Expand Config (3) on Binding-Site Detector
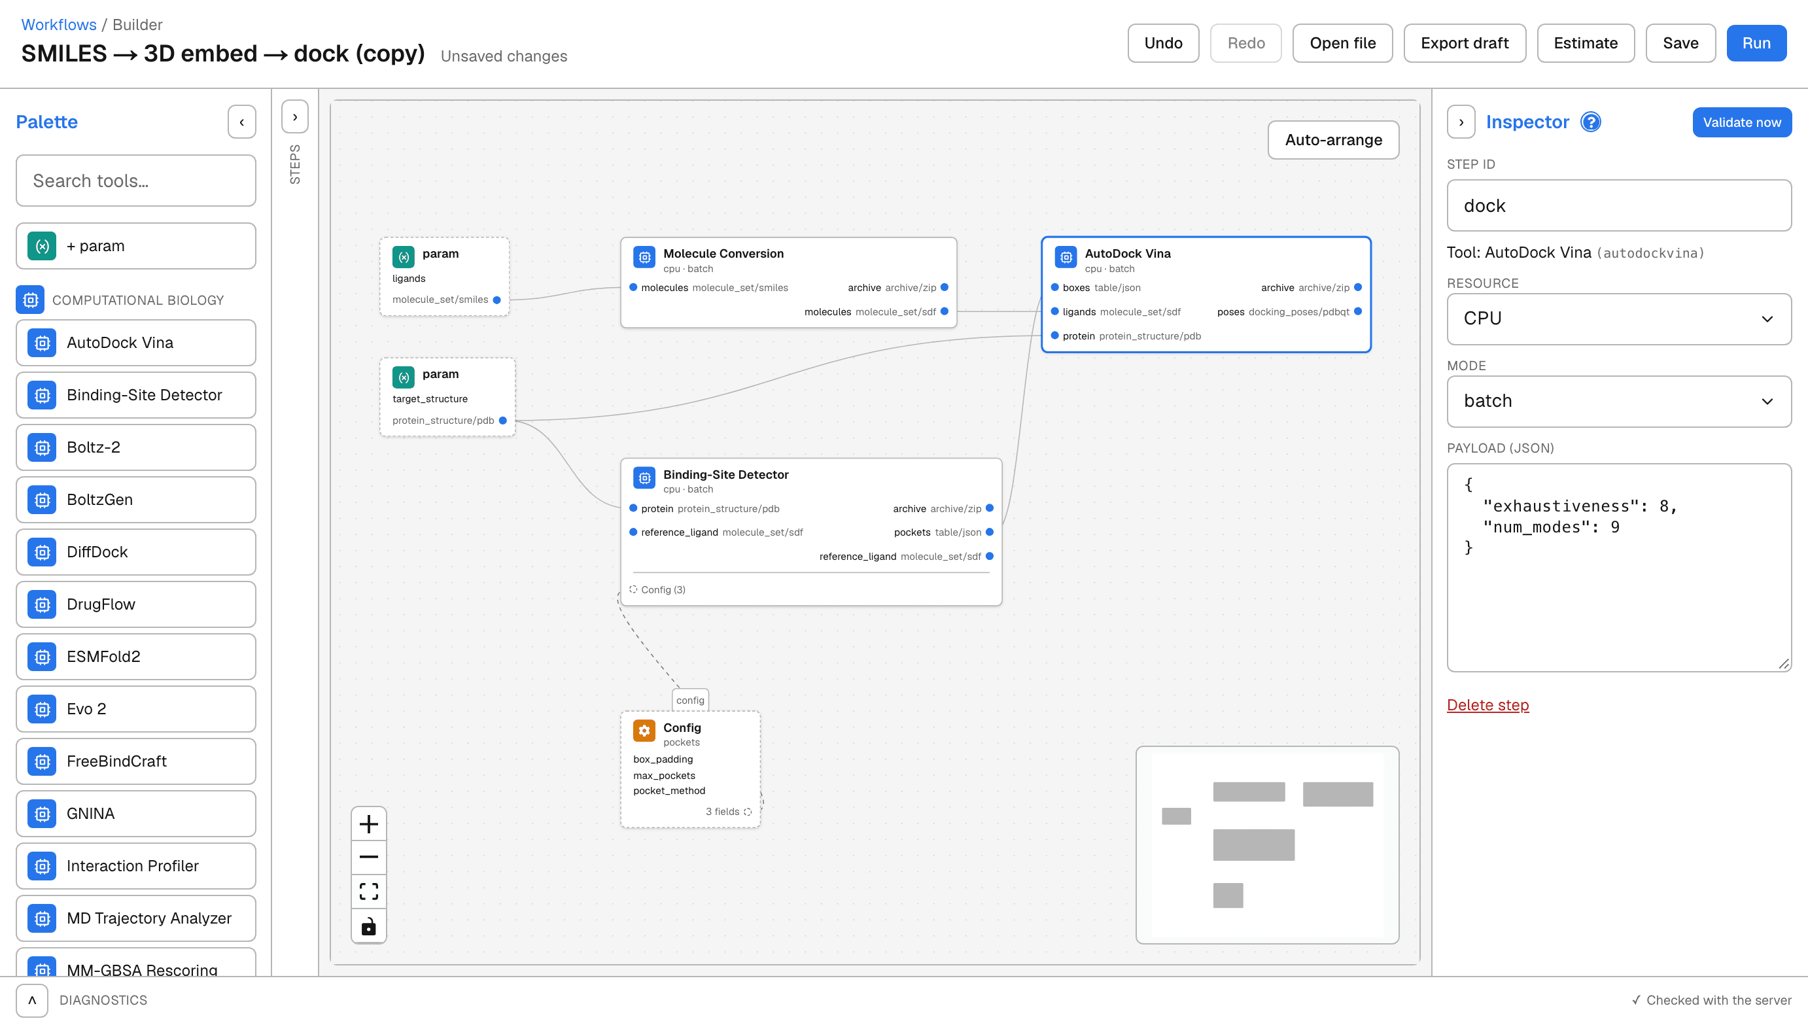Image resolution: width=1808 pixels, height=1023 pixels. pos(657,589)
